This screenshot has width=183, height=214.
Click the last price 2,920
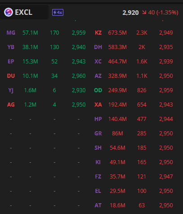tap(130, 13)
